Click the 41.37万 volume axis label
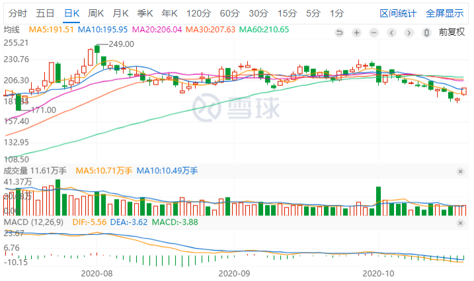The width and height of the screenshot is (474, 281). click(18, 182)
